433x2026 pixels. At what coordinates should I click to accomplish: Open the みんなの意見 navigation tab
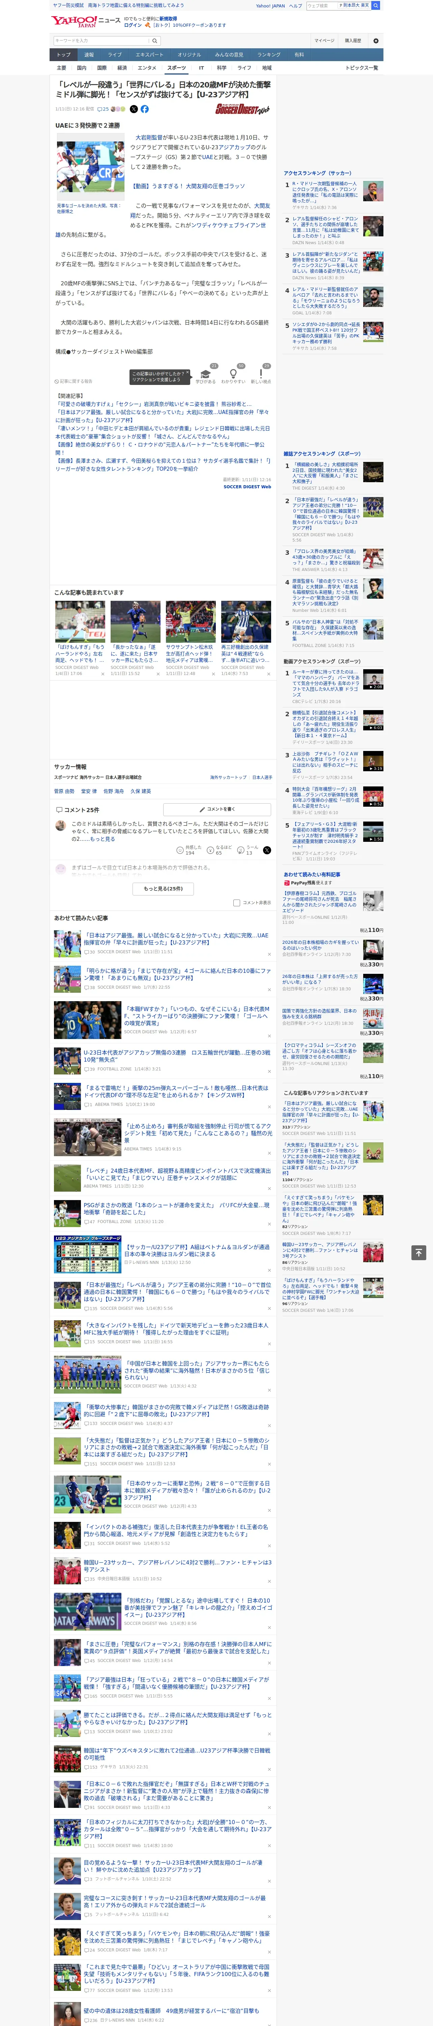point(229,55)
